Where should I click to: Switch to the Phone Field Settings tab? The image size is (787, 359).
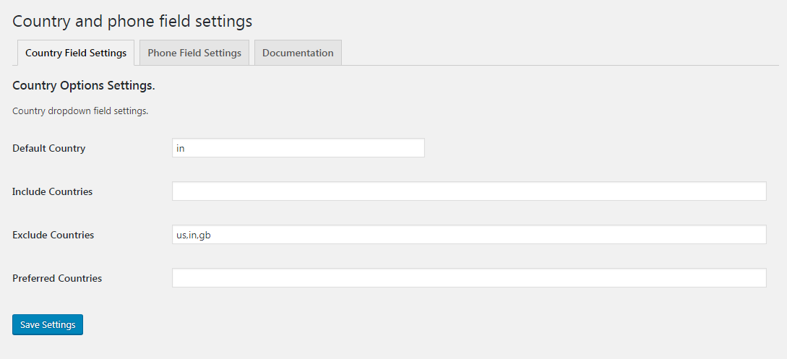194,53
